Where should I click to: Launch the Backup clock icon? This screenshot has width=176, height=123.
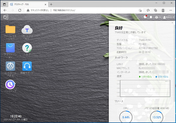11,84
